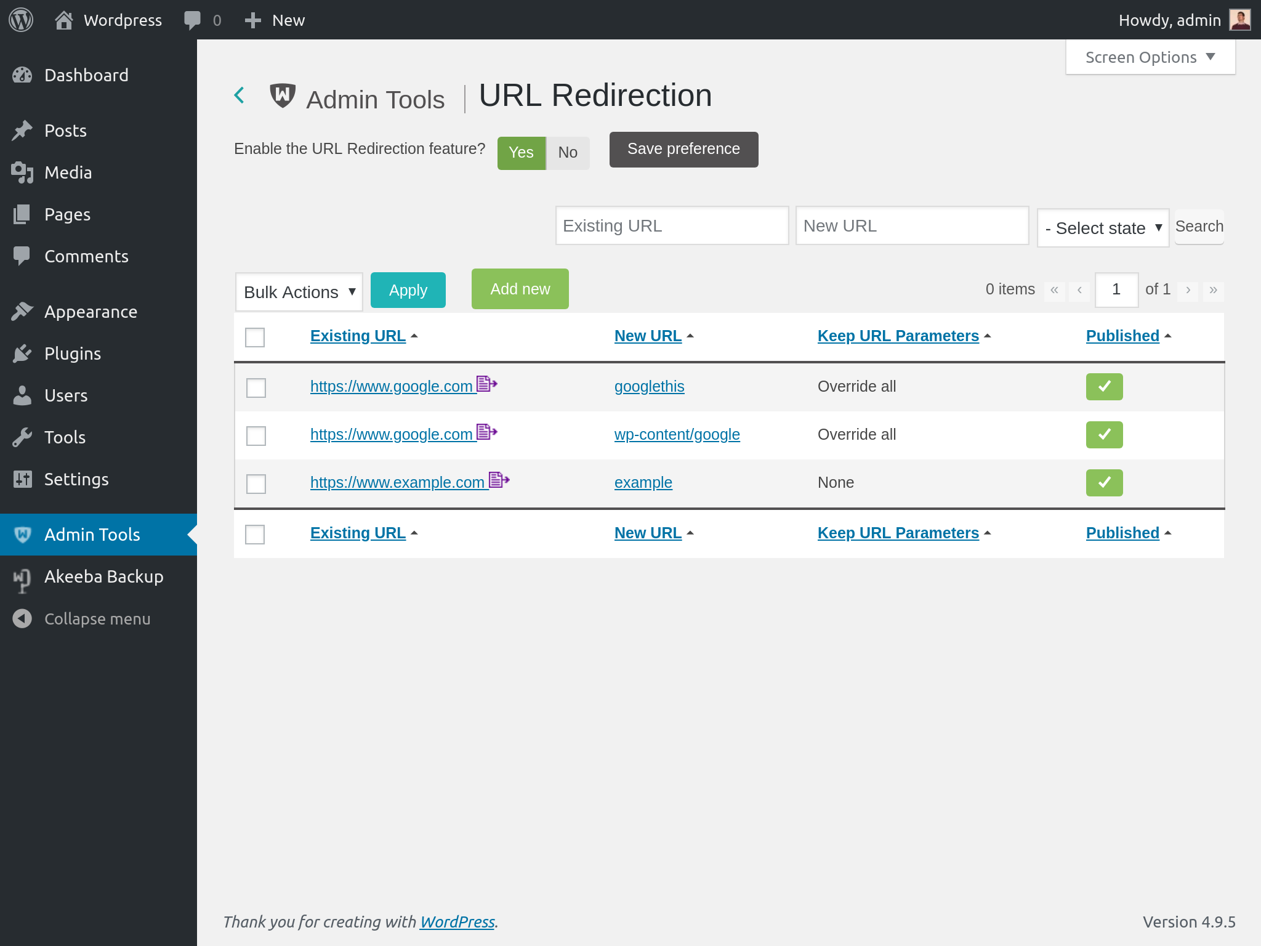Image resolution: width=1261 pixels, height=946 pixels.
Task: Check the select-all box in table header
Action: click(x=255, y=337)
